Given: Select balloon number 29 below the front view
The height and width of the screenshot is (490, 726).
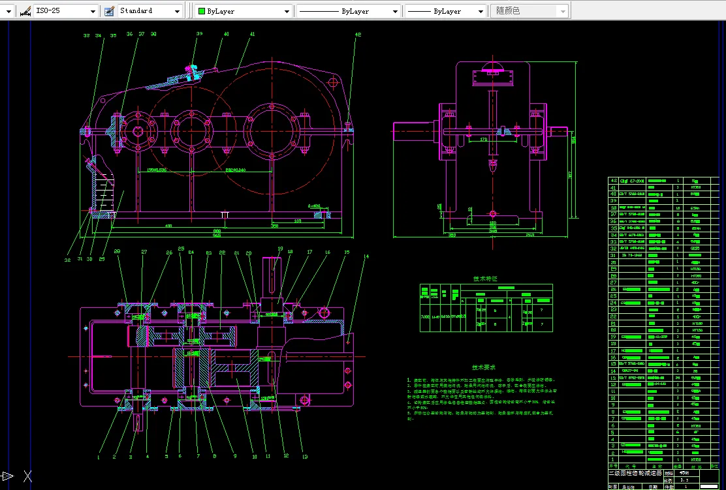Looking at the screenshot, I should click(x=101, y=258).
